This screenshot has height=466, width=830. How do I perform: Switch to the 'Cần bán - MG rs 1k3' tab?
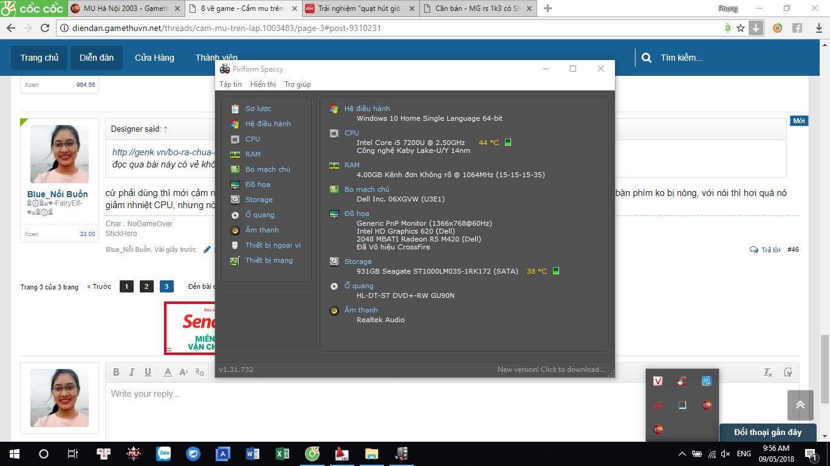pyautogui.click(x=476, y=8)
